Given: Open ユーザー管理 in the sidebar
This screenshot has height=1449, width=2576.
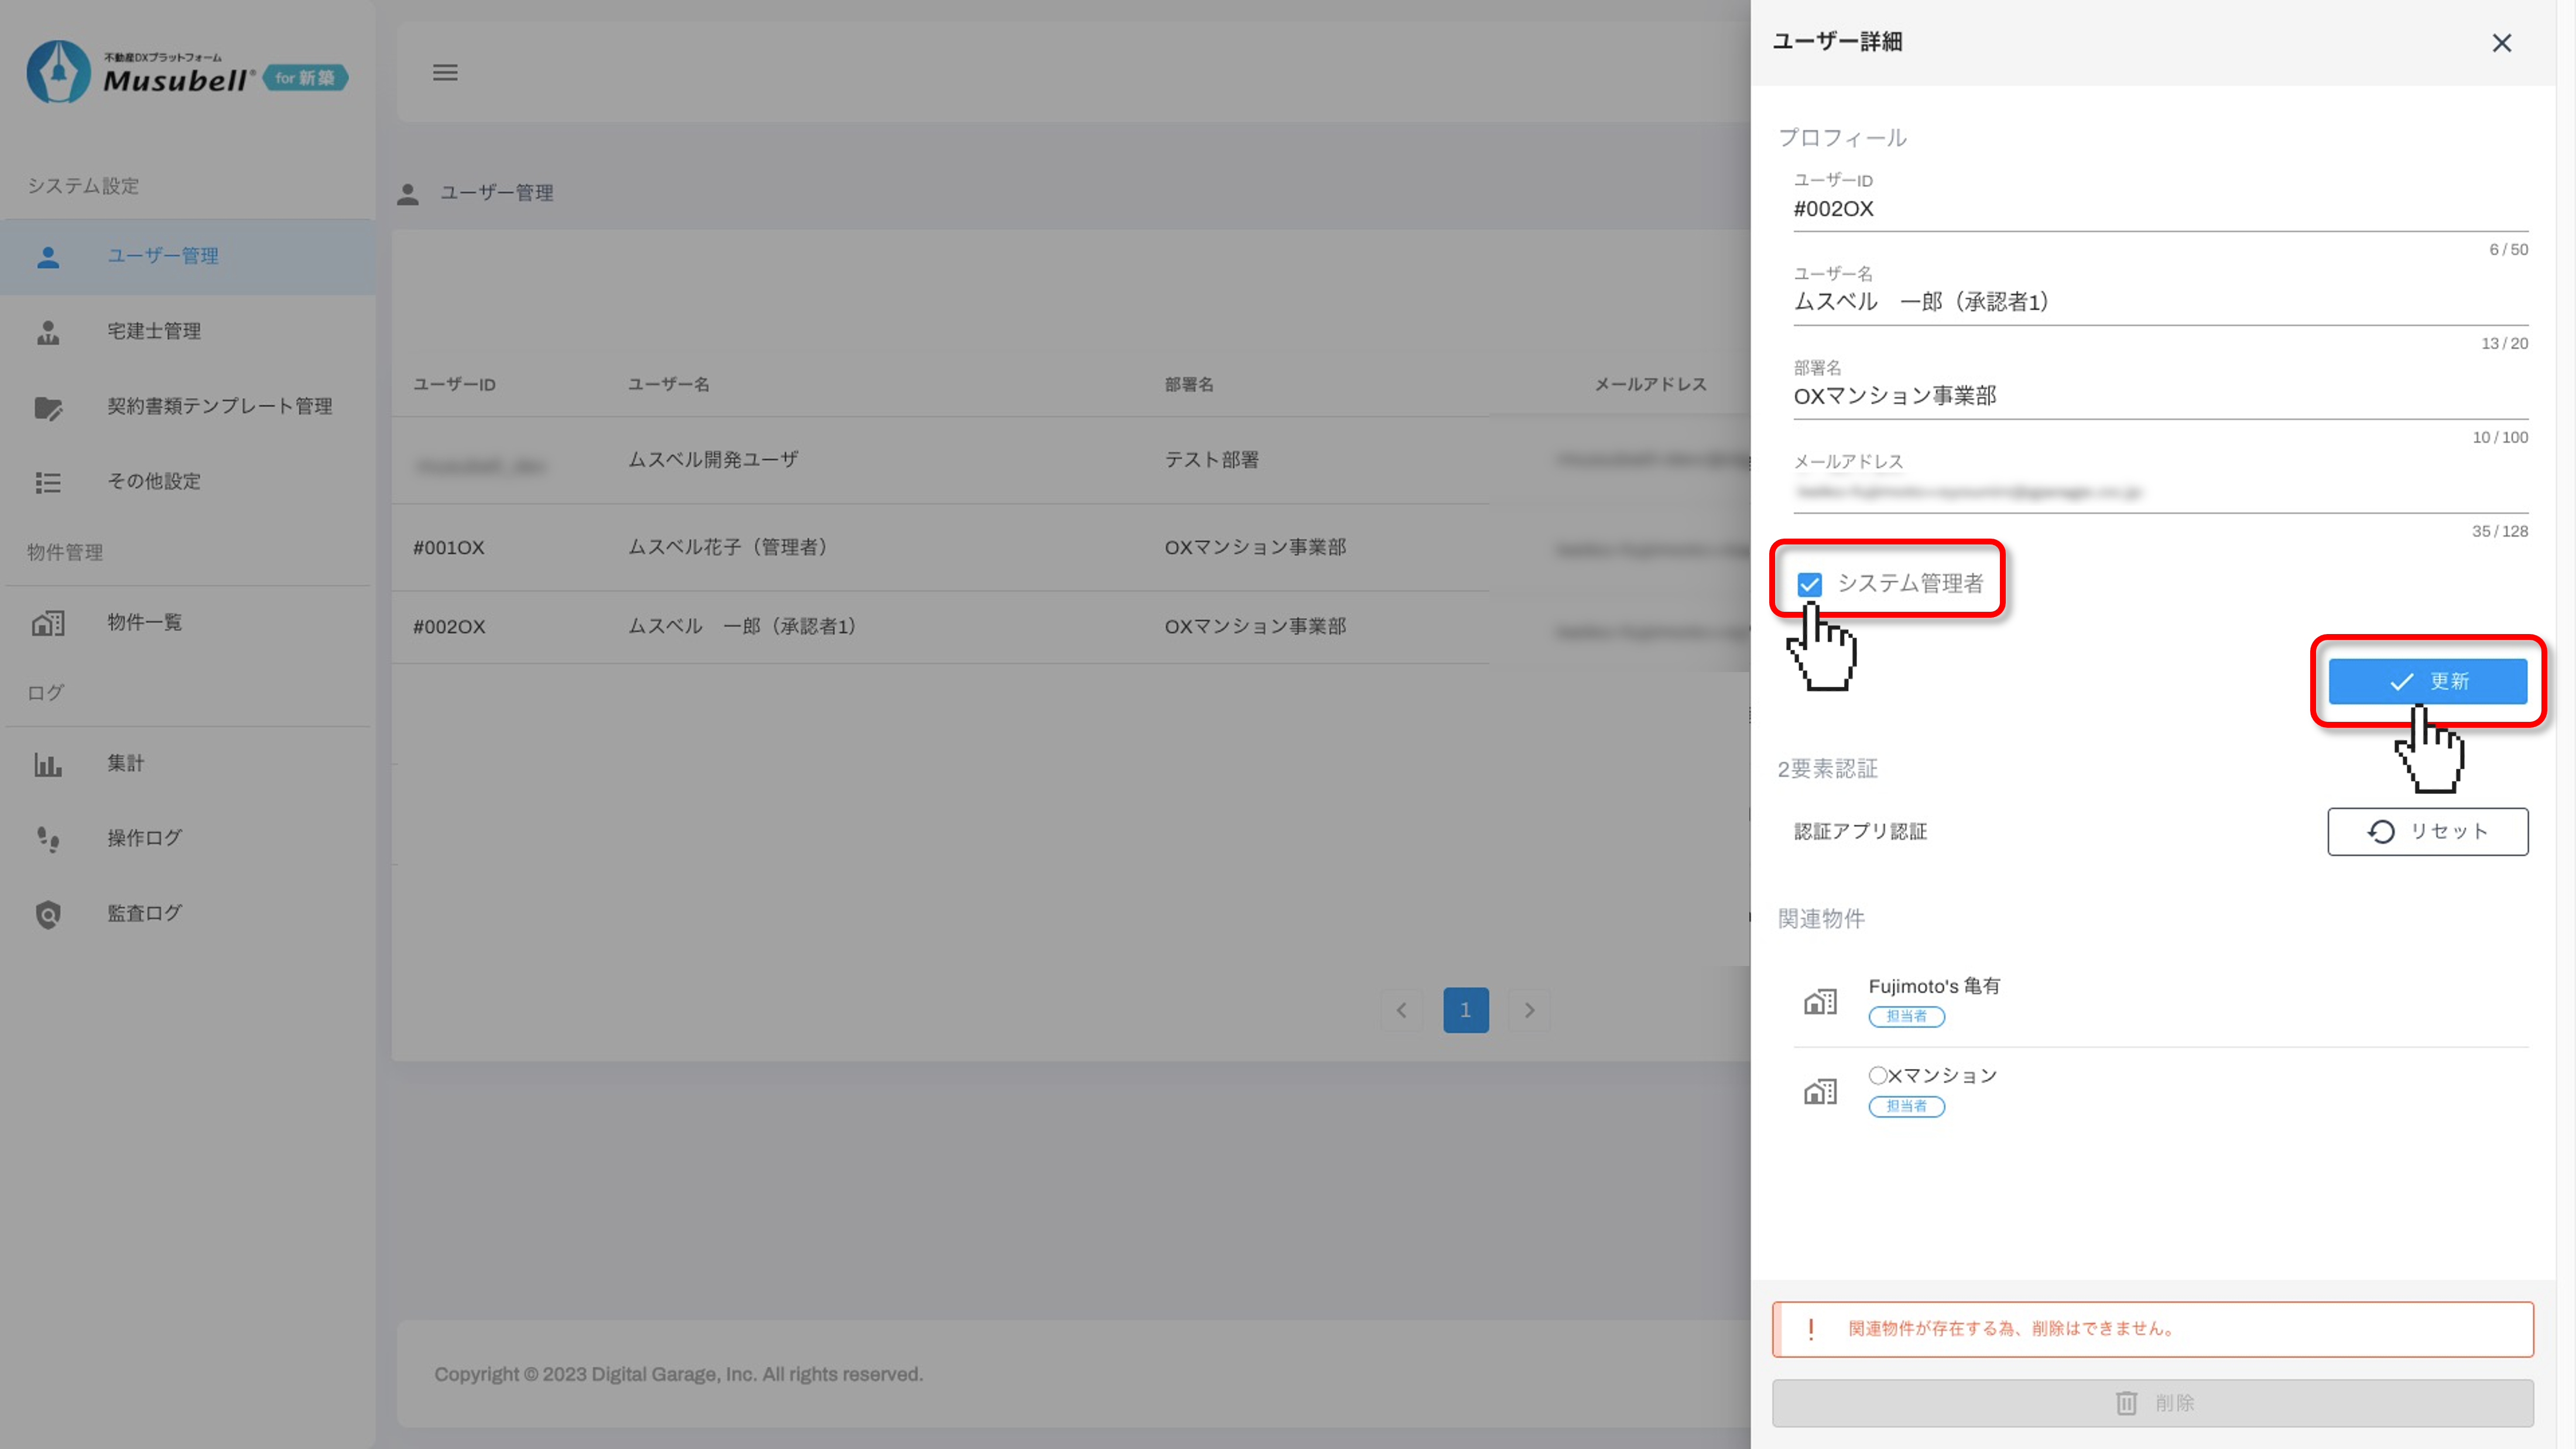Looking at the screenshot, I should [x=163, y=256].
